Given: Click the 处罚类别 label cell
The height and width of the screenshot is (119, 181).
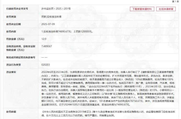Looking at the screenshot, I should click(11, 17).
